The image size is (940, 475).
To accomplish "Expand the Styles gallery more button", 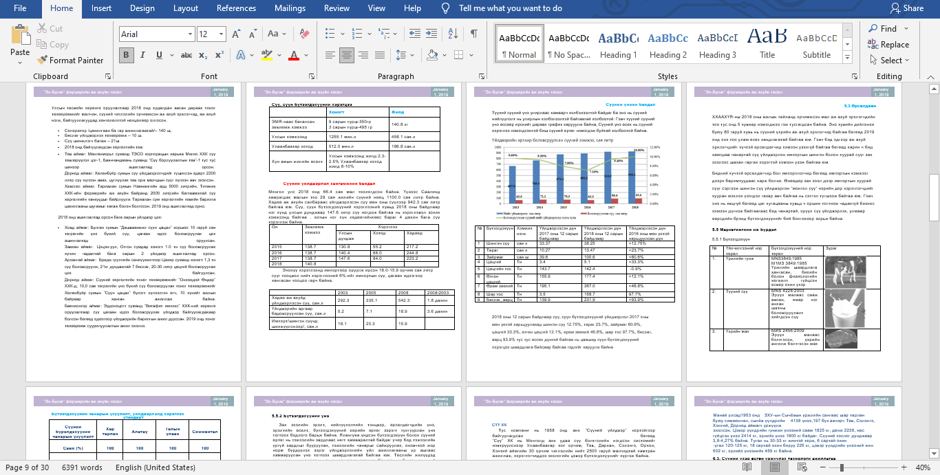I will pyautogui.click(x=846, y=57).
